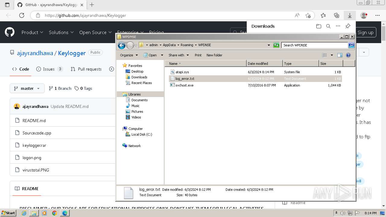Open the Pull requests tab

[x=86, y=69]
